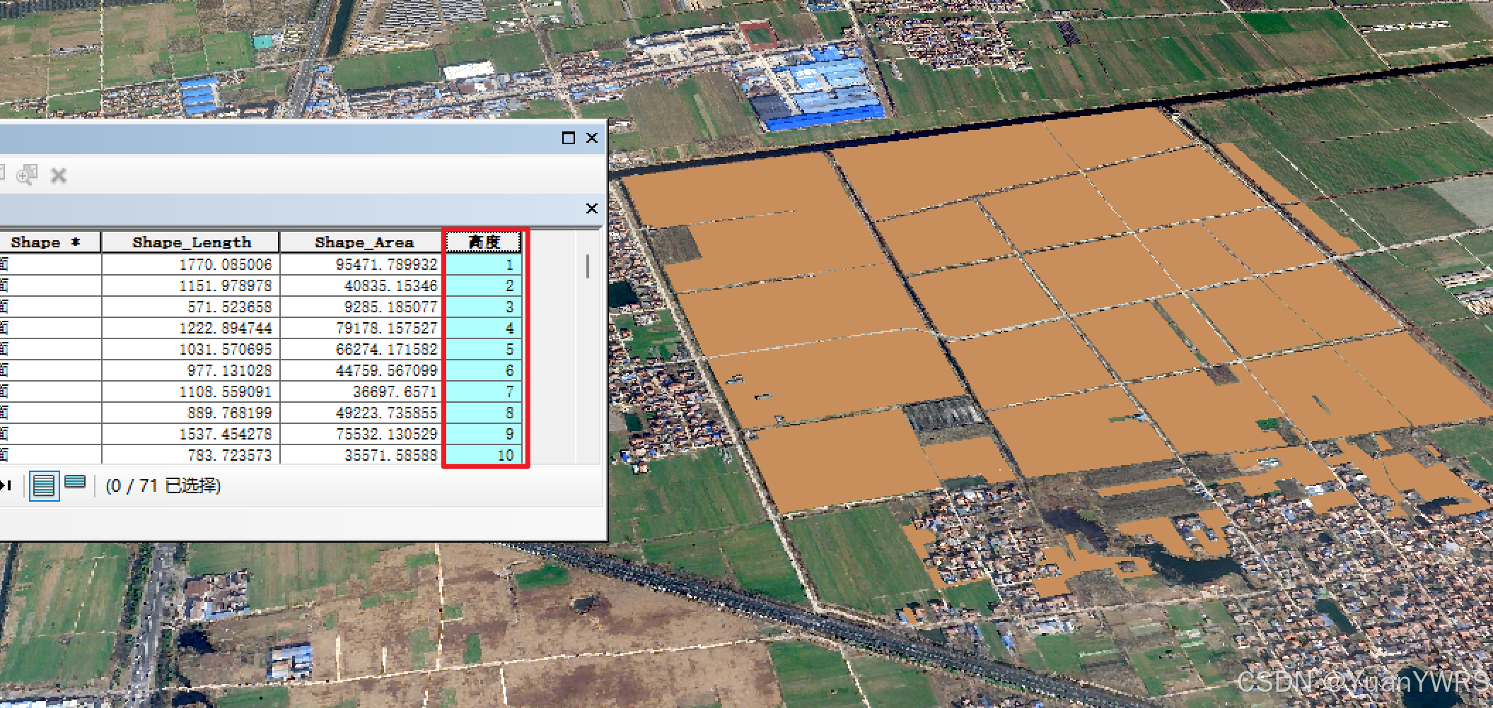Click the 高度 column header
Image resolution: width=1493 pixels, height=708 pixels.
pyautogui.click(x=484, y=242)
